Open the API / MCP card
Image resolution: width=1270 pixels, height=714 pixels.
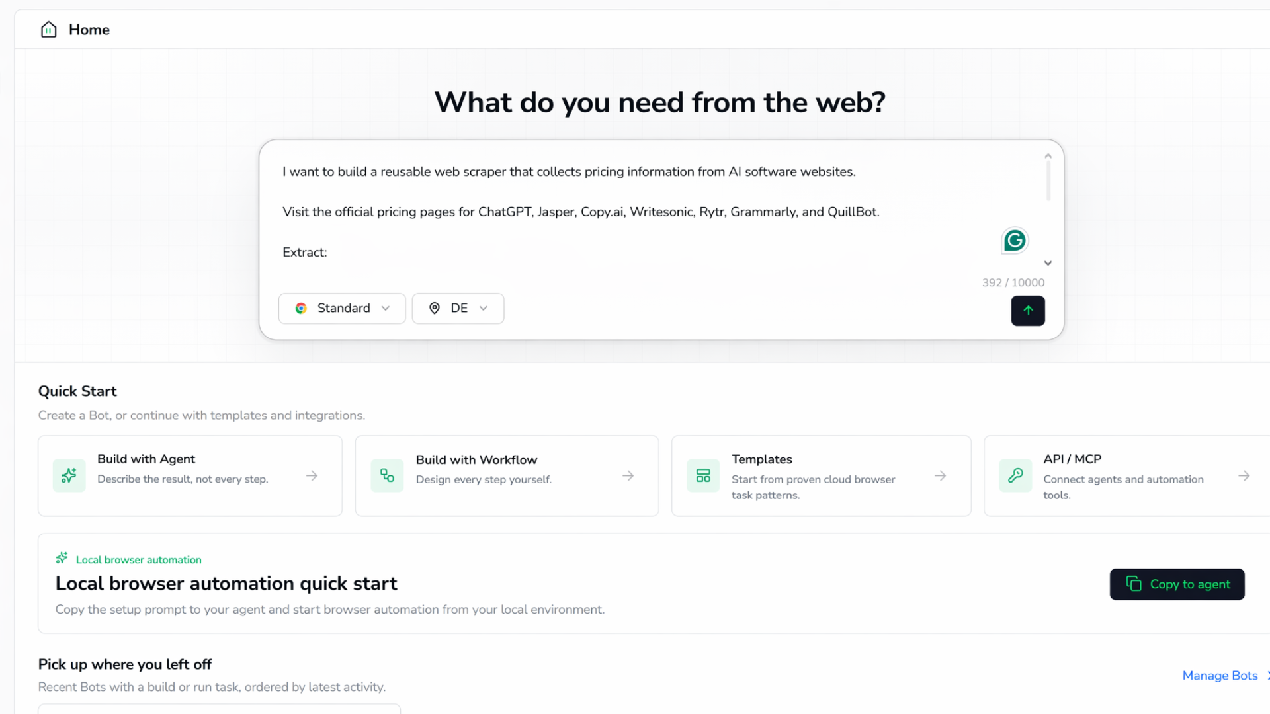[x=1126, y=476]
